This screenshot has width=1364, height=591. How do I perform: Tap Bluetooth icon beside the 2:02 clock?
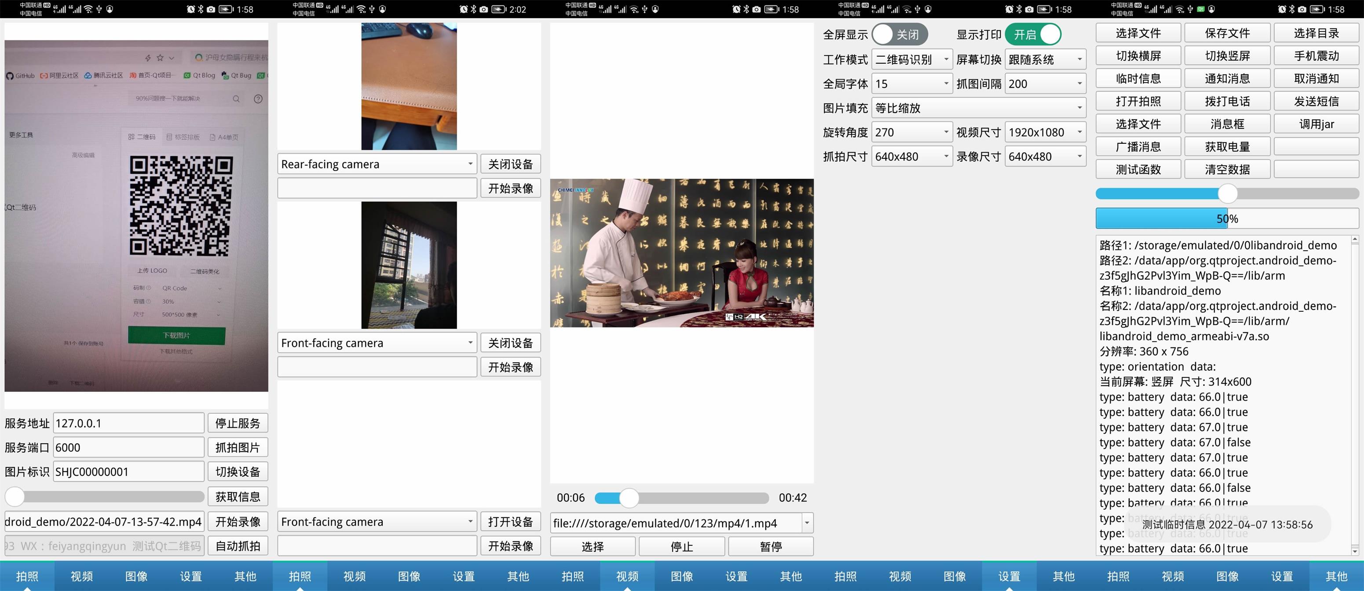pyautogui.click(x=473, y=9)
